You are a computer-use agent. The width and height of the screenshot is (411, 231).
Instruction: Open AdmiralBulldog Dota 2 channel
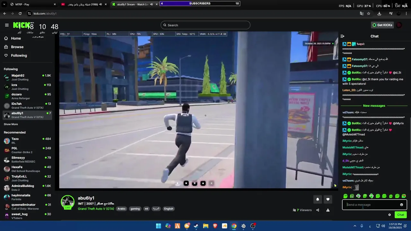(x=27, y=188)
